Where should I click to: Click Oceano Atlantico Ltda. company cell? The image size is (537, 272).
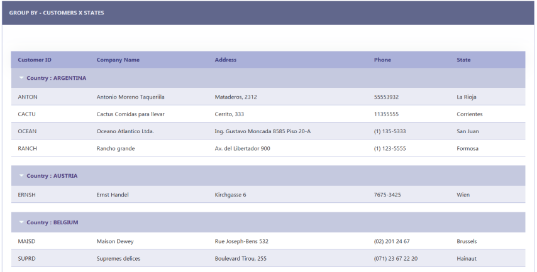pyautogui.click(x=125, y=131)
